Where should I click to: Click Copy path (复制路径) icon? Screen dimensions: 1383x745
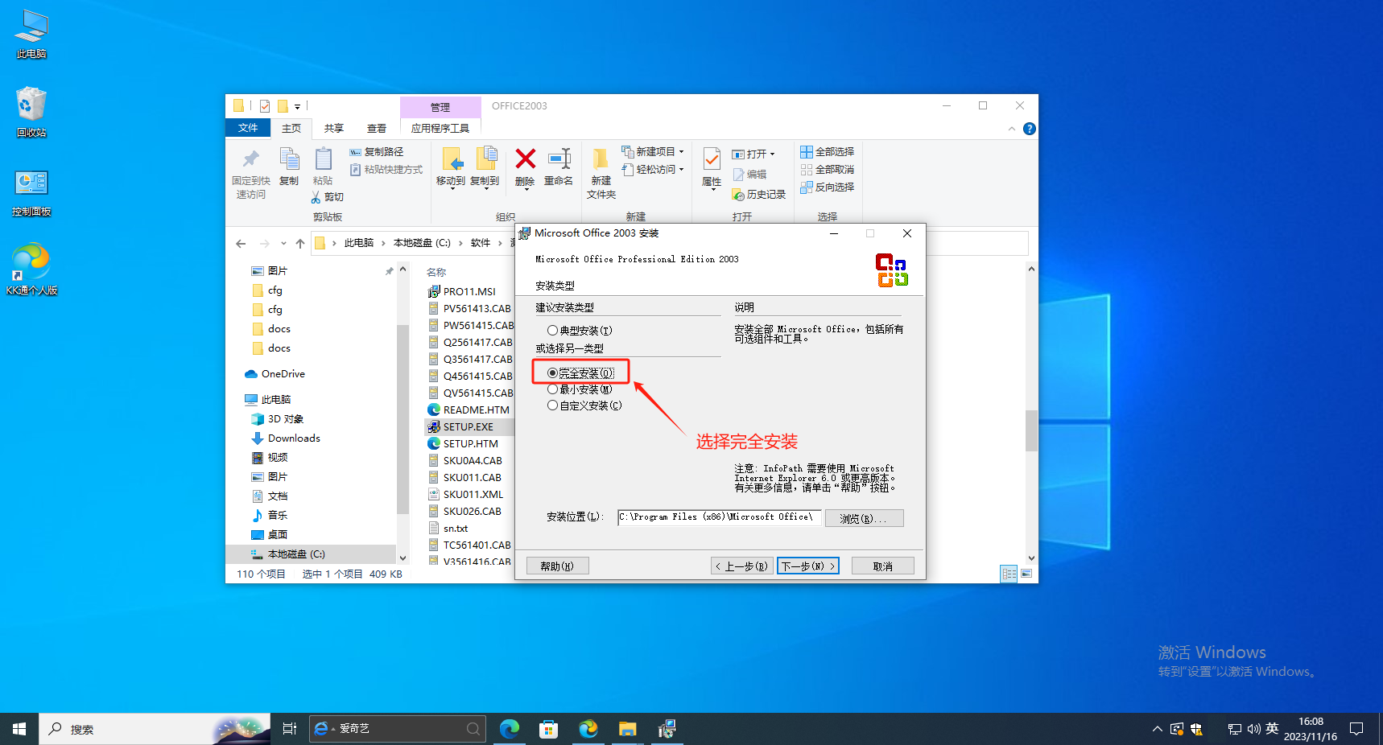[355, 152]
